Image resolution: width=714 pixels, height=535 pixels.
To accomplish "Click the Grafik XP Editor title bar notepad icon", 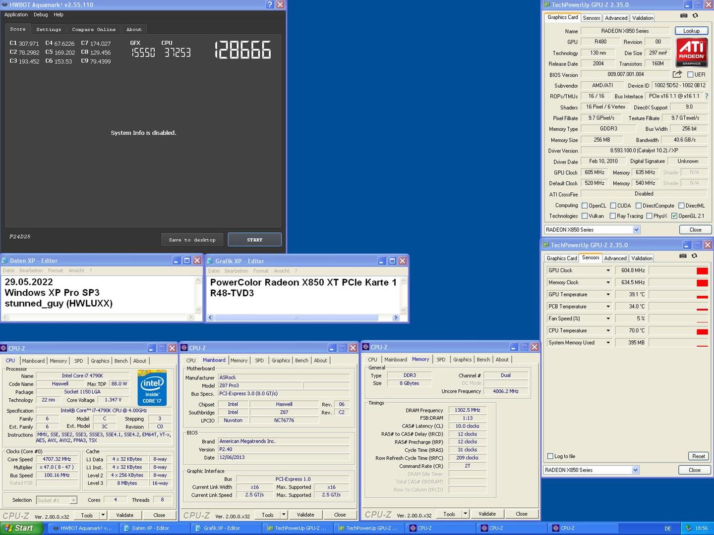I will coord(210,261).
